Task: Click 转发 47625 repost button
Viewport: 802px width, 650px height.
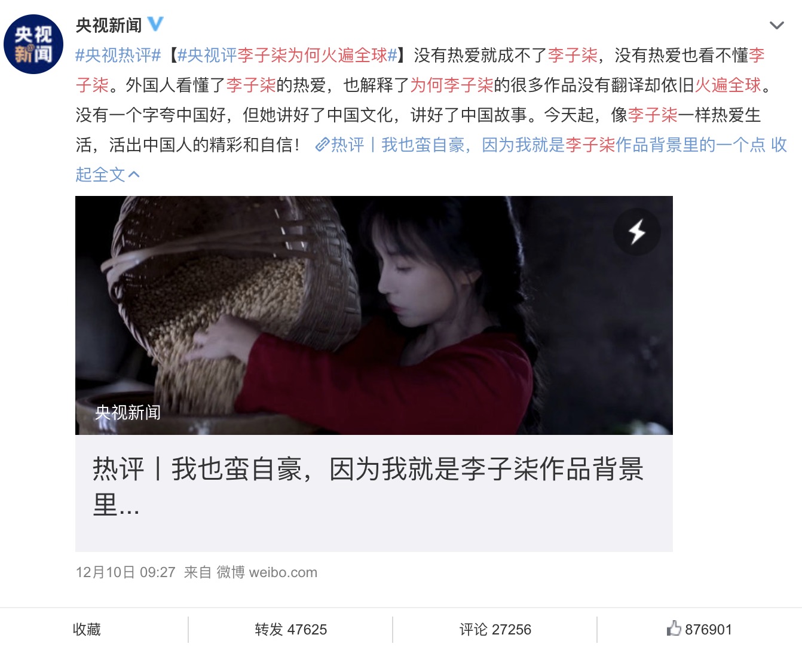Action: click(291, 629)
